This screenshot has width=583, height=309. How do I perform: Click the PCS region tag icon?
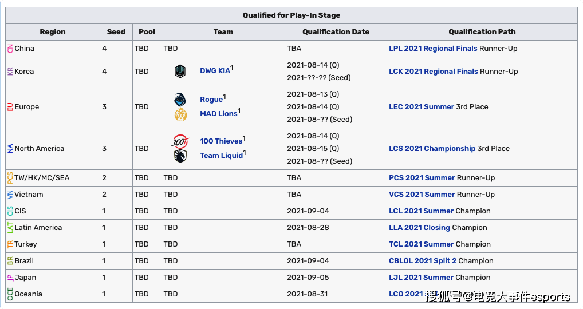[10, 178]
